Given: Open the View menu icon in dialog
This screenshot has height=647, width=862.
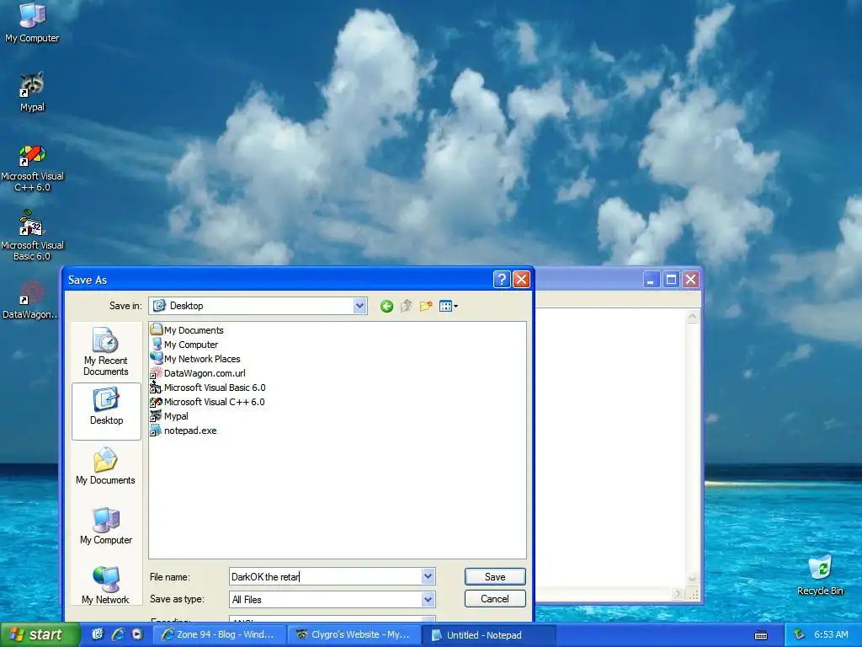Looking at the screenshot, I should pos(445,306).
